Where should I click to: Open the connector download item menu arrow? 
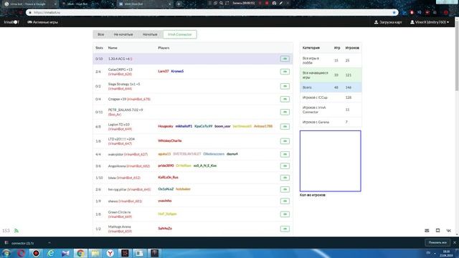point(49,243)
